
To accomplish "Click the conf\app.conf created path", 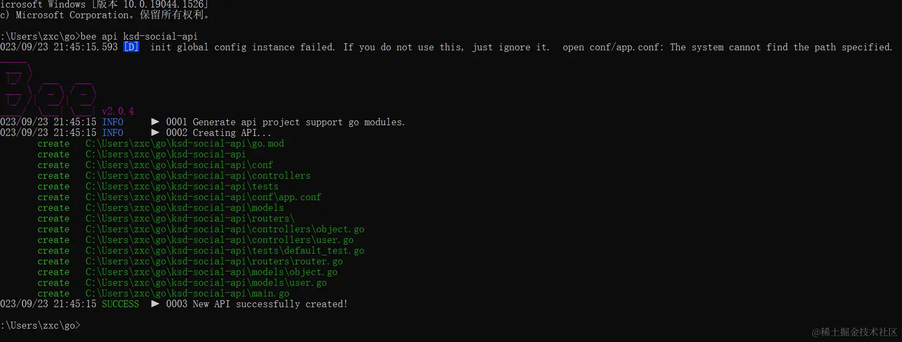I will coord(203,197).
